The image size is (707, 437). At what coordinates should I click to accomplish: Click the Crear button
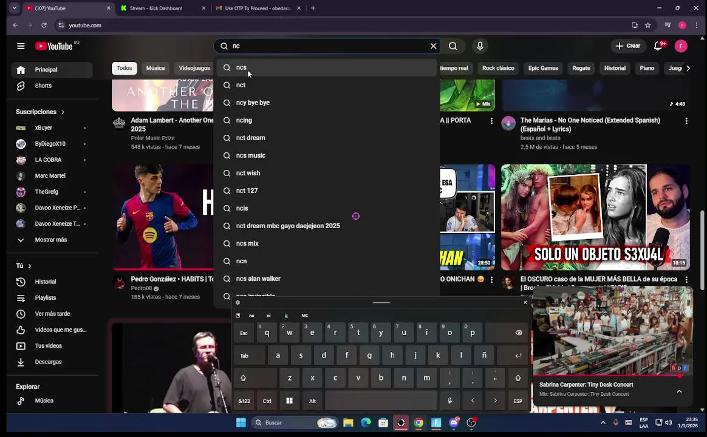coord(628,46)
